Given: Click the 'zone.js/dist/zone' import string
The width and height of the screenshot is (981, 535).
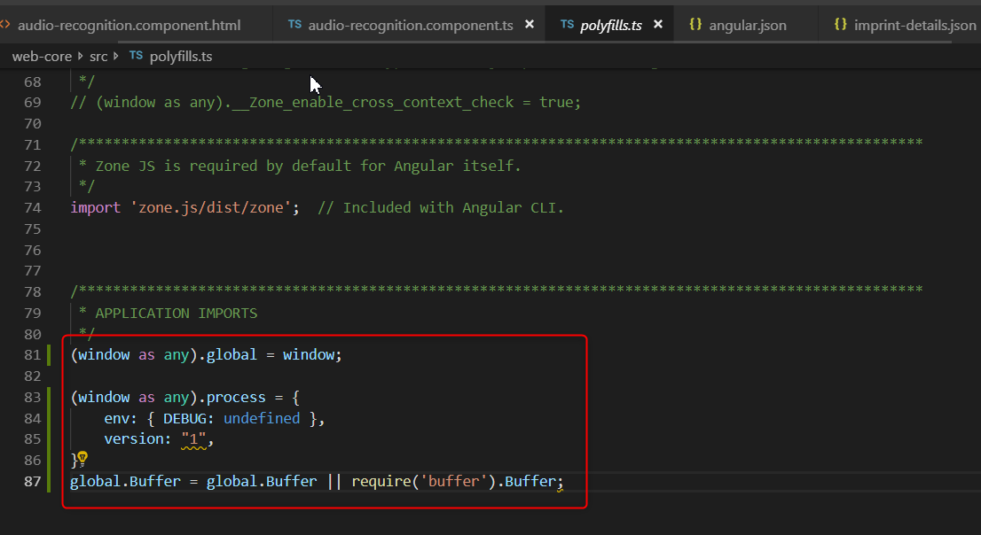Looking at the screenshot, I should click(211, 206).
